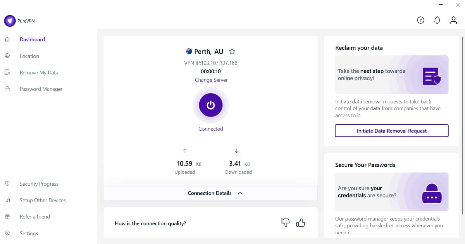465x244 pixels.
Task: Open Refer a friend page
Action: 35,217
